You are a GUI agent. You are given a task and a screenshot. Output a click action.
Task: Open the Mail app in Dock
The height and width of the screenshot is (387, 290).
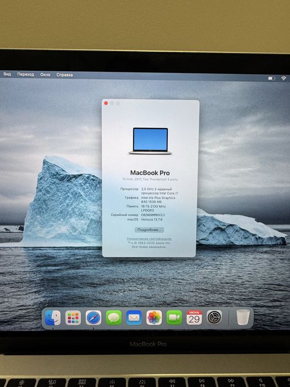(134, 317)
